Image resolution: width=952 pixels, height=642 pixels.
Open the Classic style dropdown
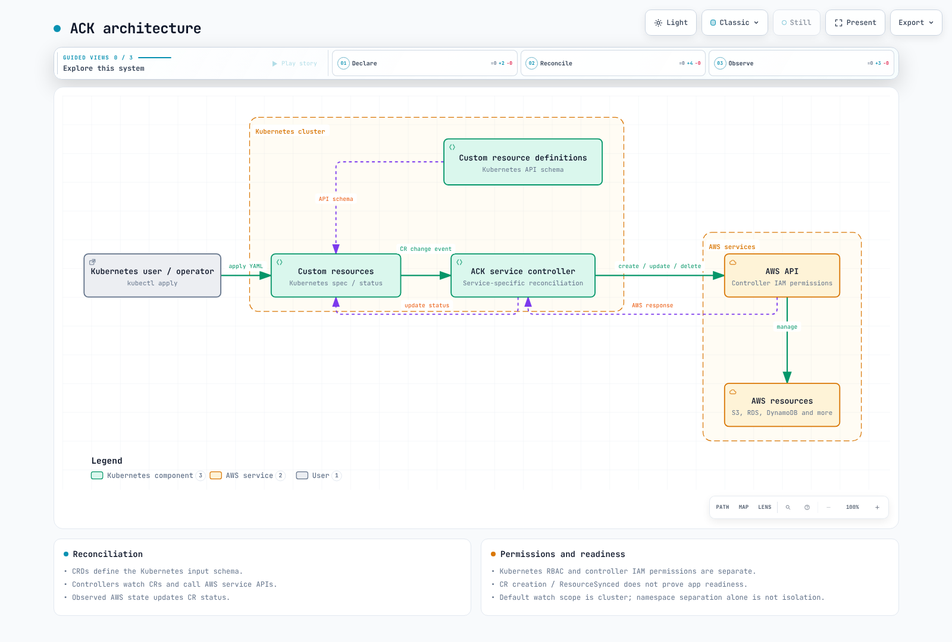735,23
